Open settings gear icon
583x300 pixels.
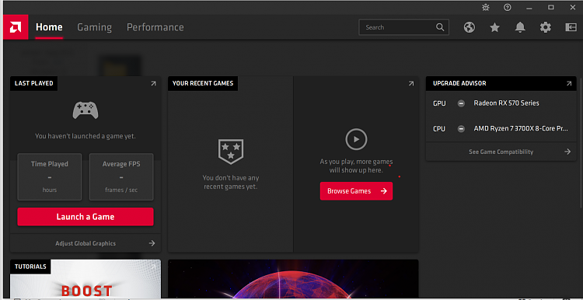pyautogui.click(x=546, y=27)
